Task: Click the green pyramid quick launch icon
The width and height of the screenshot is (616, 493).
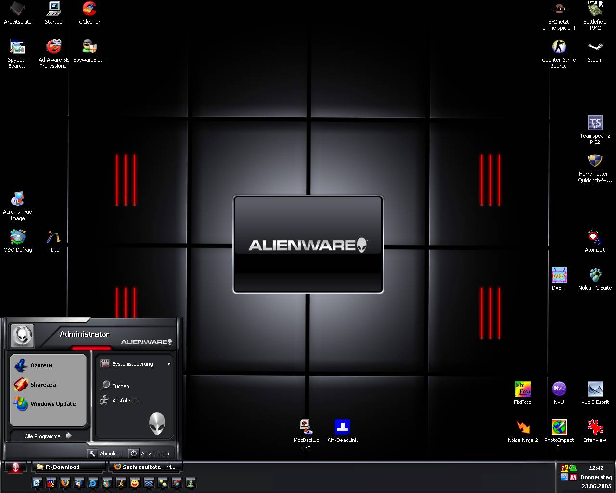Action: click(191, 483)
